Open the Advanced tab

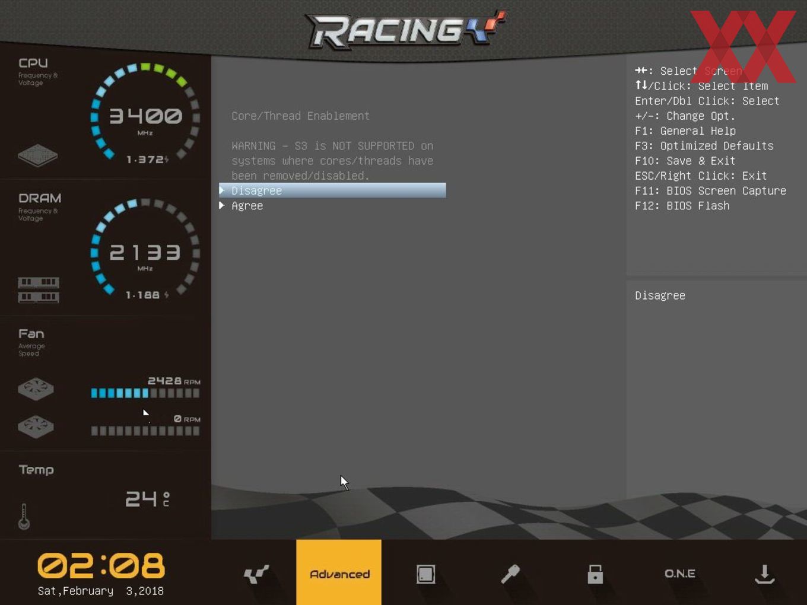(x=339, y=572)
